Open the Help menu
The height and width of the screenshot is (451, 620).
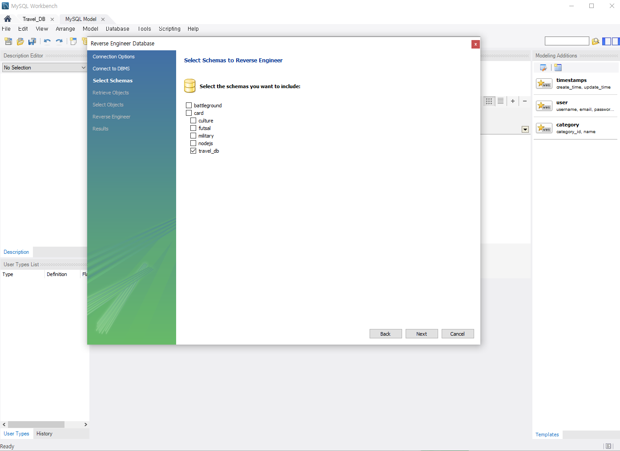[193, 29]
